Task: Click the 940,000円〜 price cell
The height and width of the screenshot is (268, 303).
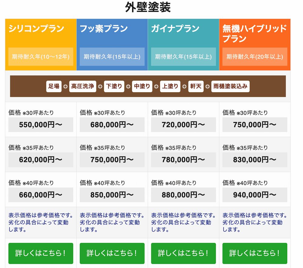Action: (255, 195)
